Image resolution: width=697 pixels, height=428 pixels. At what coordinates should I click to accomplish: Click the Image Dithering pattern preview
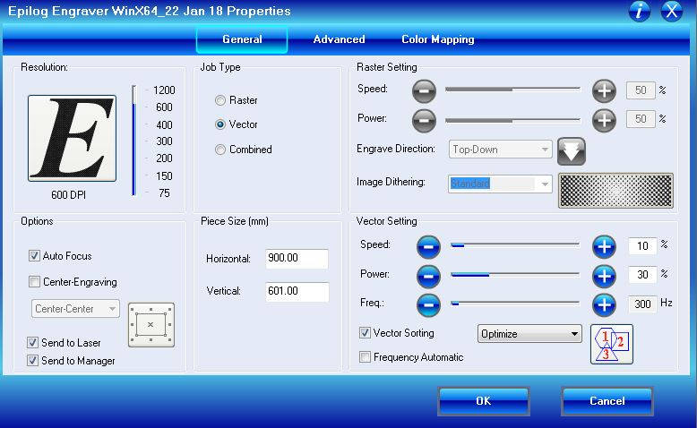click(615, 191)
